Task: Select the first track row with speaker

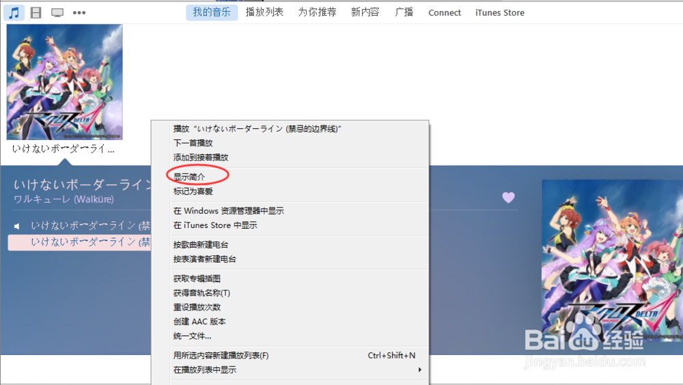Action: point(80,225)
